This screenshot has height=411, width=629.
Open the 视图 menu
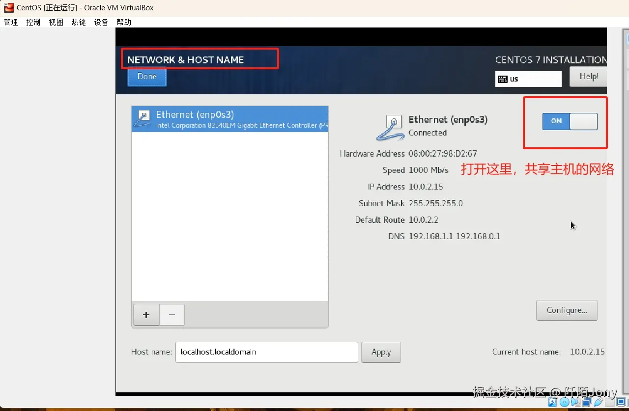coord(56,22)
